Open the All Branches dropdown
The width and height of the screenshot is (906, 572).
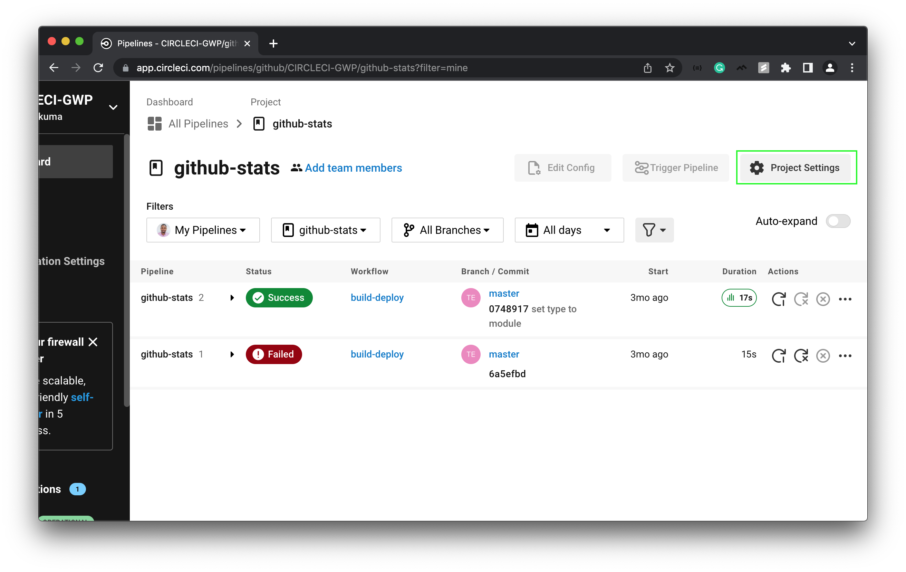pos(447,230)
